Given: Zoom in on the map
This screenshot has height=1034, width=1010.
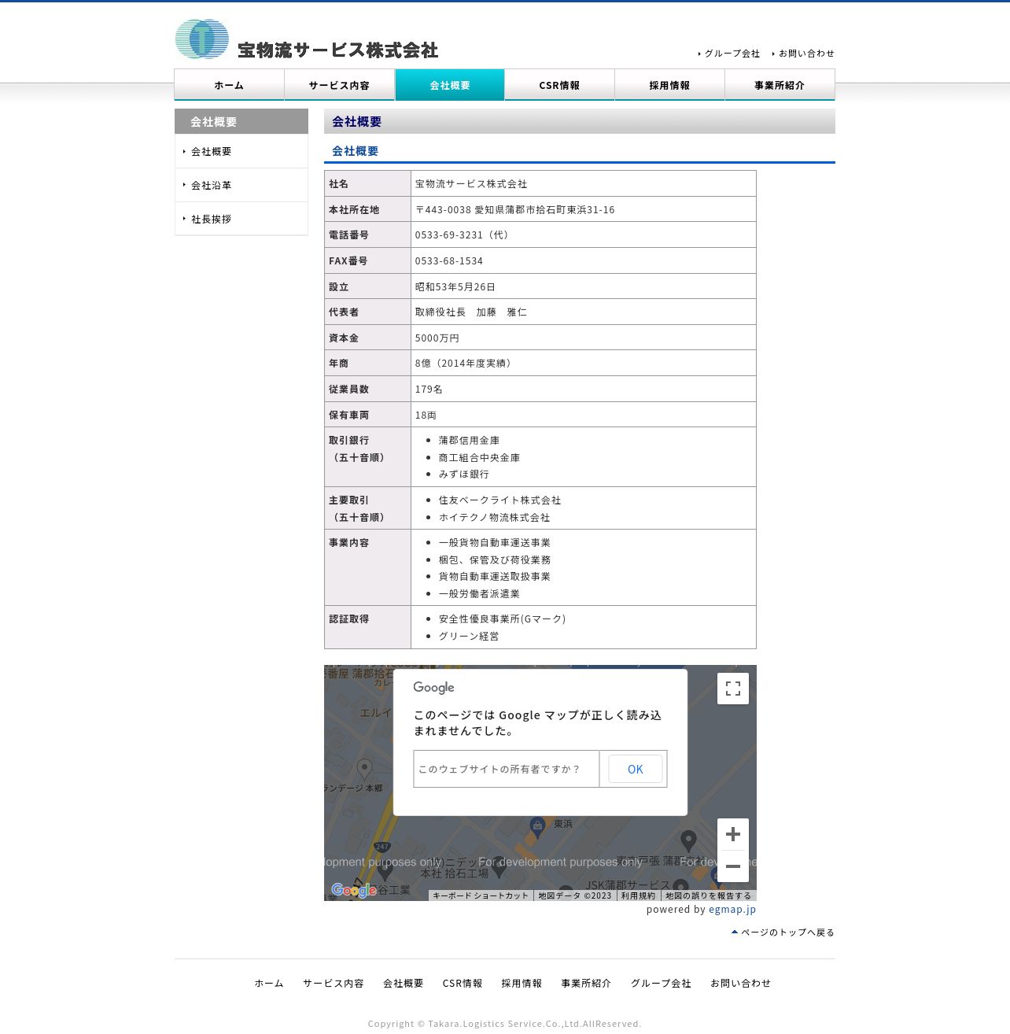Looking at the screenshot, I should [733, 834].
